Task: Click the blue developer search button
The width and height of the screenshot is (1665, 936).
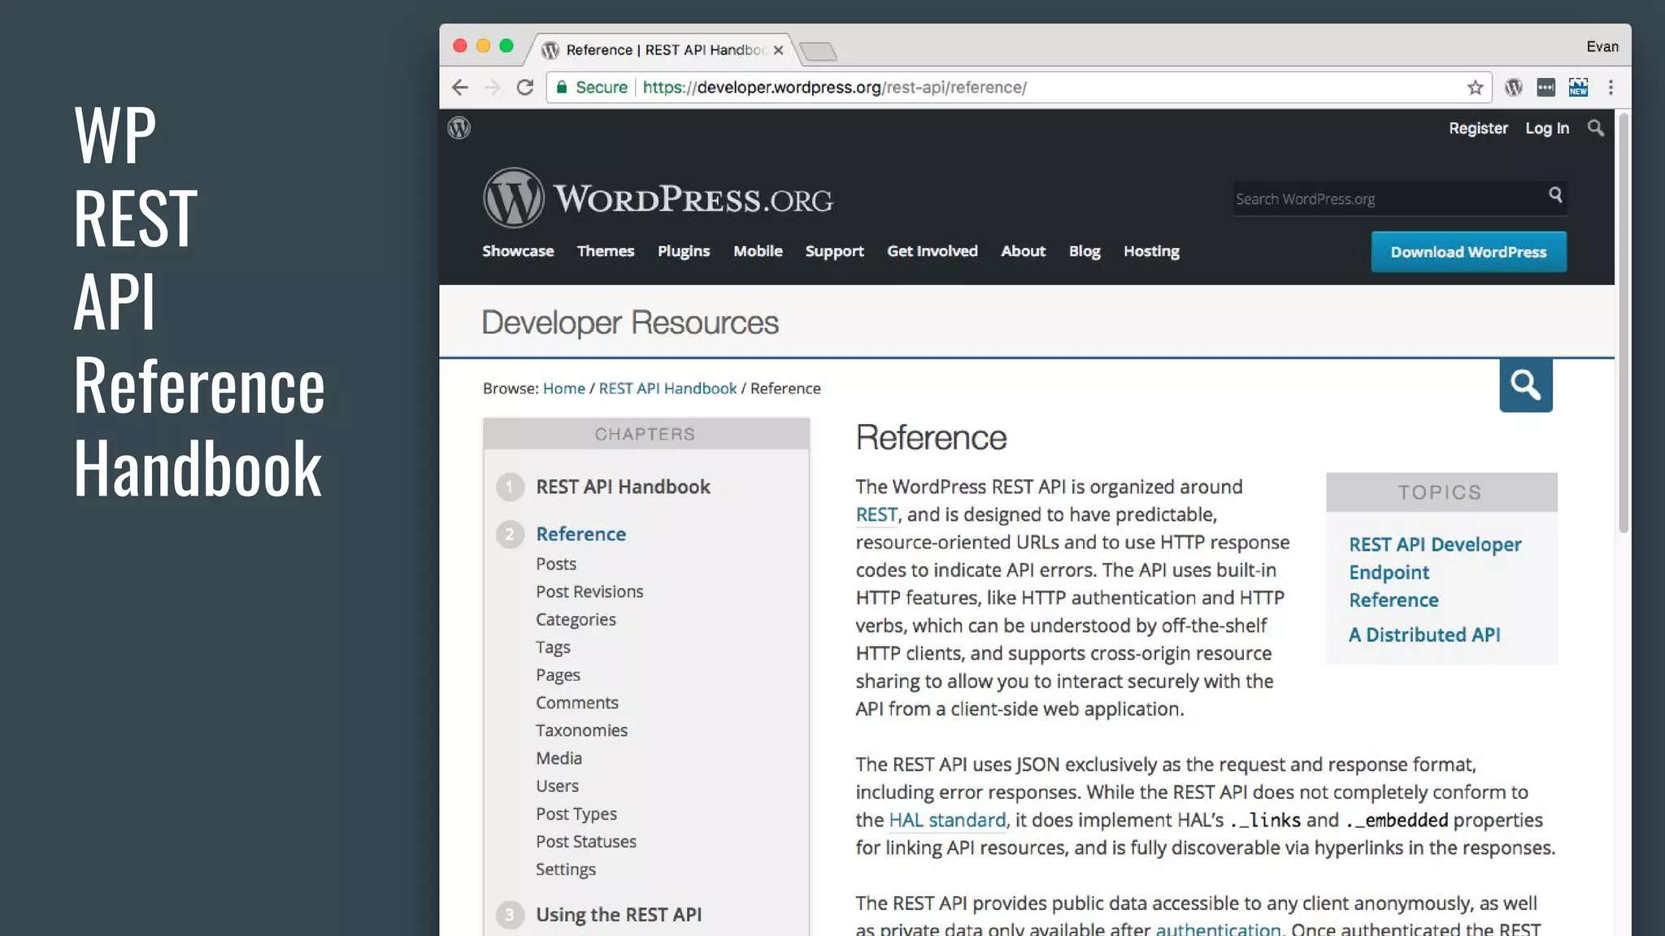Action: coord(1526,385)
